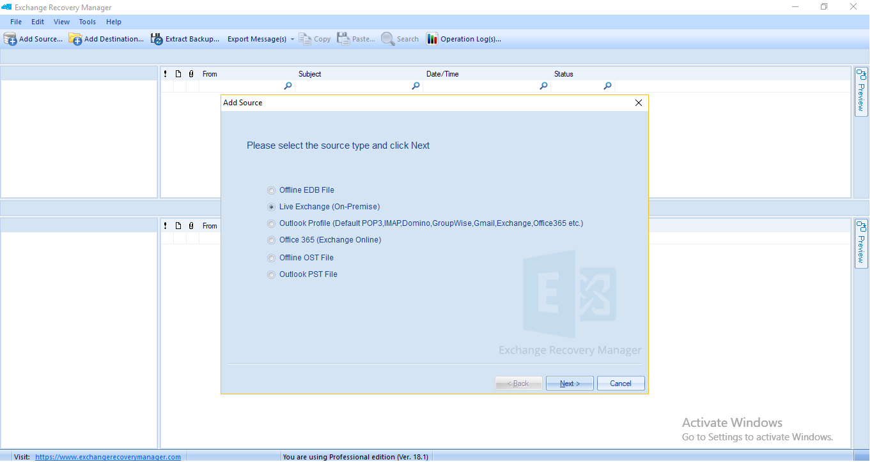Expand the lower Preview side panel

point(861,243)
